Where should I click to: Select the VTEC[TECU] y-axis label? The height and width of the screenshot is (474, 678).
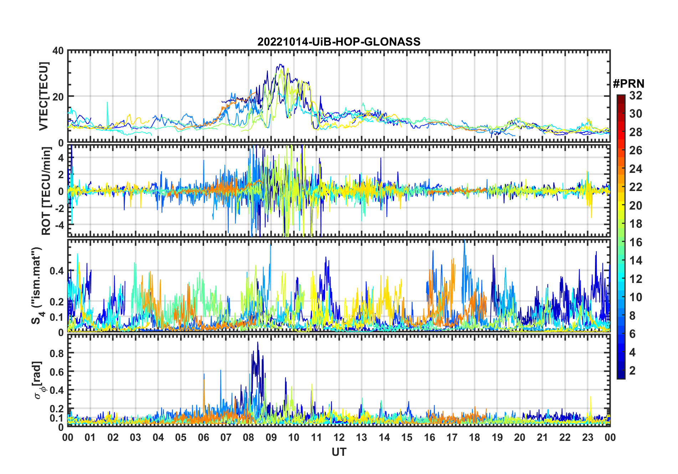[43, 96]
